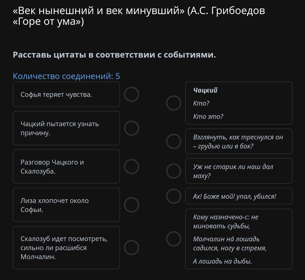The height and width of the screenshot is (280, 305).
Task: Select the «Чацкий пытается узнать причину.» card
Action: [66, 128]
